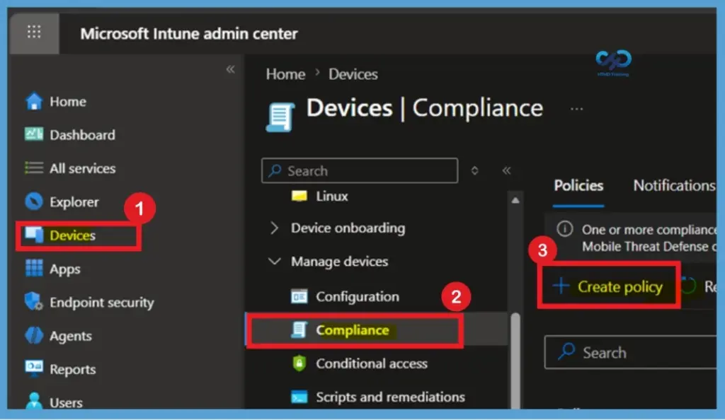Open All services in the sidebar
This screenshot has width=725, height=420.
(82, 168)
